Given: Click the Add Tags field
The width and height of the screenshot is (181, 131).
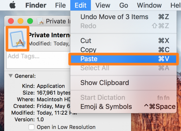Looking at the screenshot, I should click(38, 60).
